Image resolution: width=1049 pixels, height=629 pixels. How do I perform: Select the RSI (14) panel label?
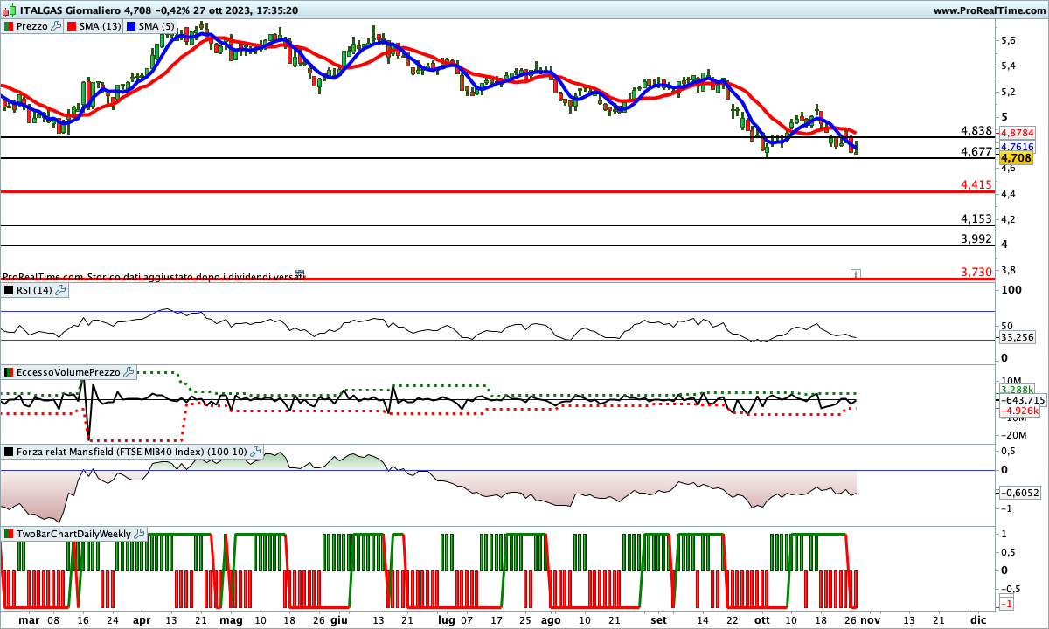click(x=35, y=290)
